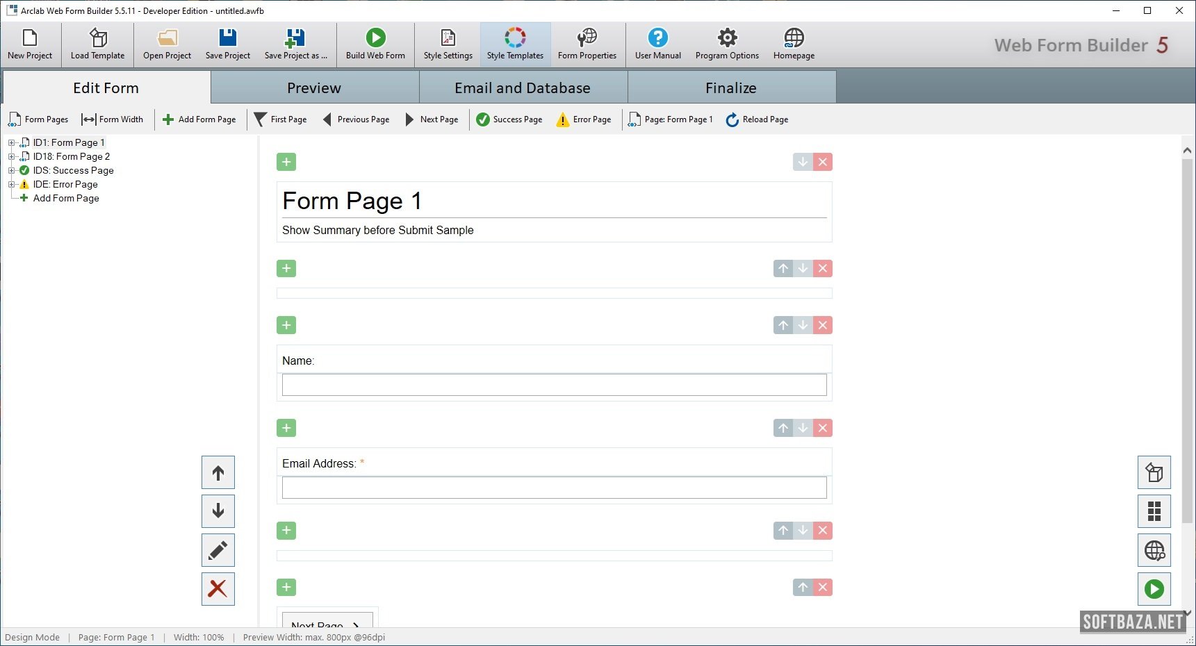
Task: Select Add Form Page in the tree
Action: (x=66, y=199)
